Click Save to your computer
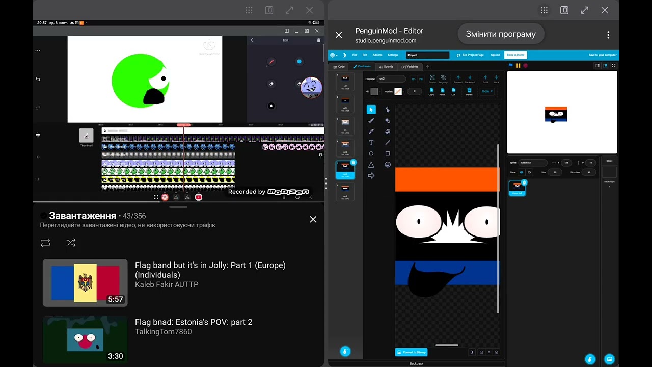This screenshot has height=367, width=652. tap(603, 55)
